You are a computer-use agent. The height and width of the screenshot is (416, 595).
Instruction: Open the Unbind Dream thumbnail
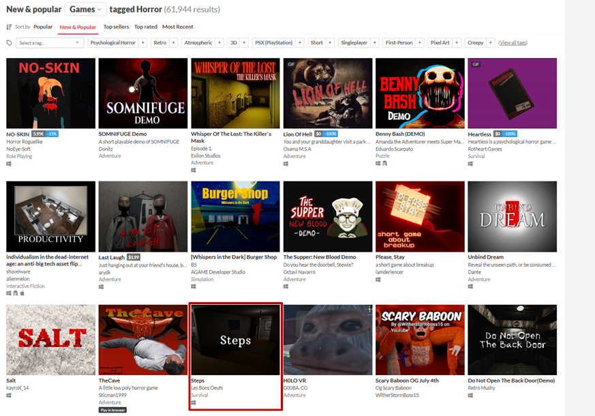tap(513, 216)
